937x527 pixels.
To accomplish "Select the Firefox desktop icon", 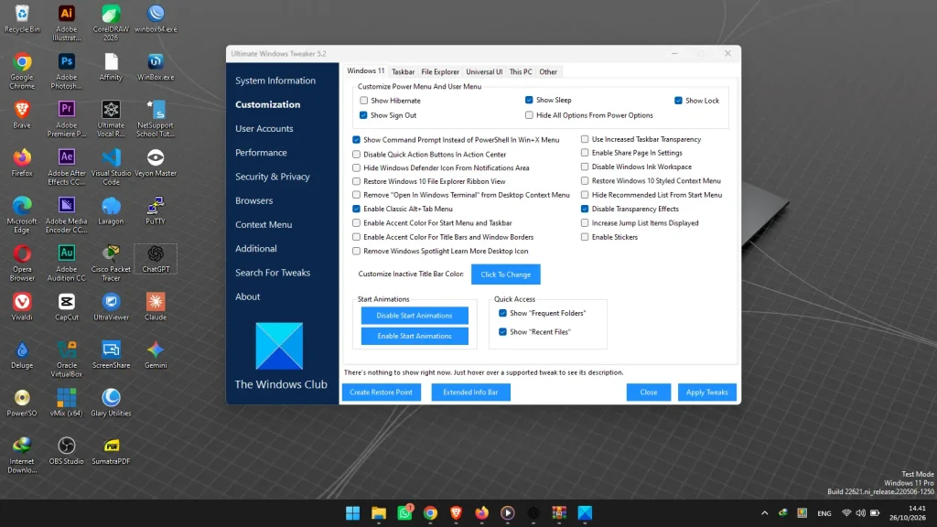I will [22, 163].
